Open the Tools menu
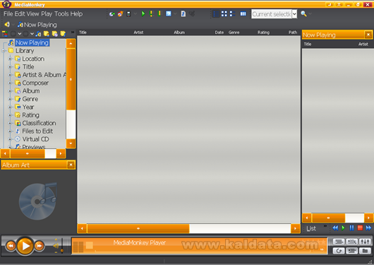The image size is (374, 265). [61, 14]
